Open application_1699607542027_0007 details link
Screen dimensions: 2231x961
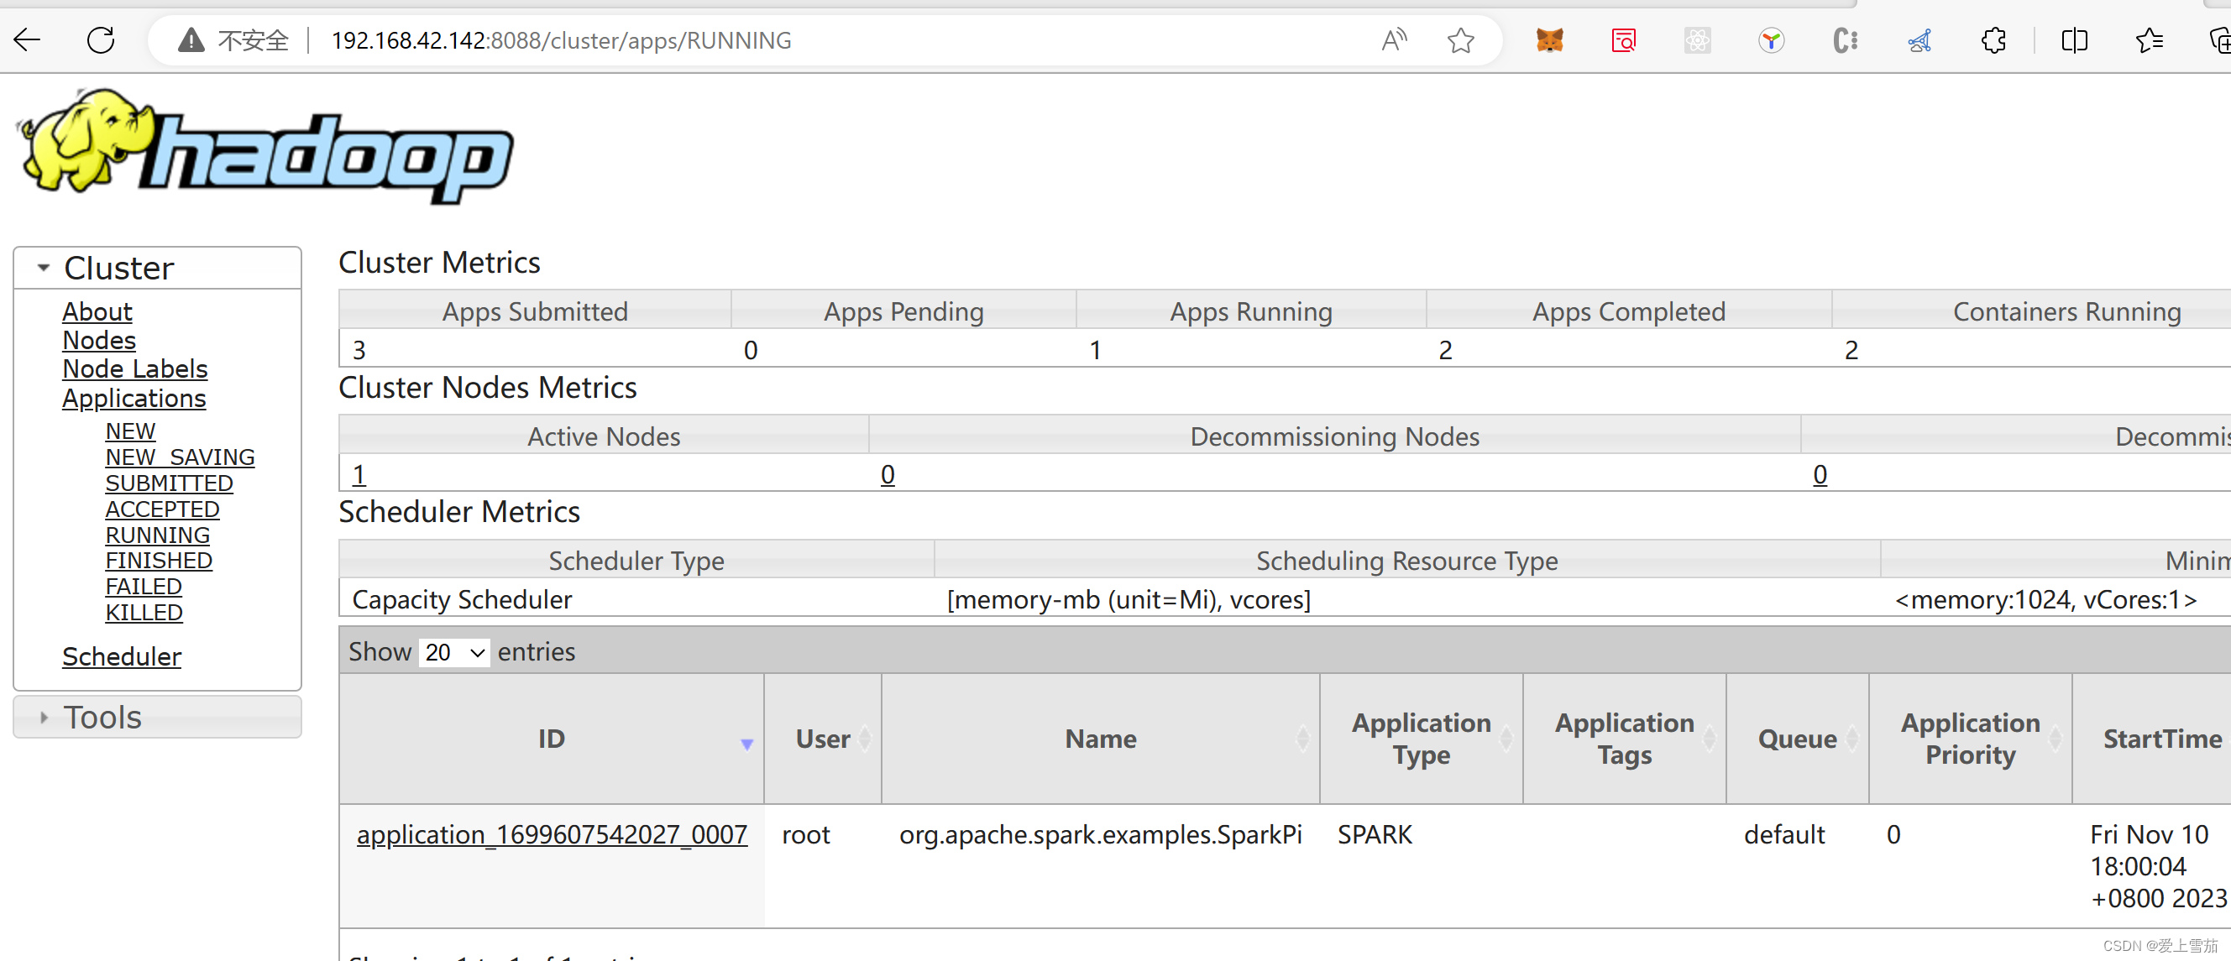[552, 833]
